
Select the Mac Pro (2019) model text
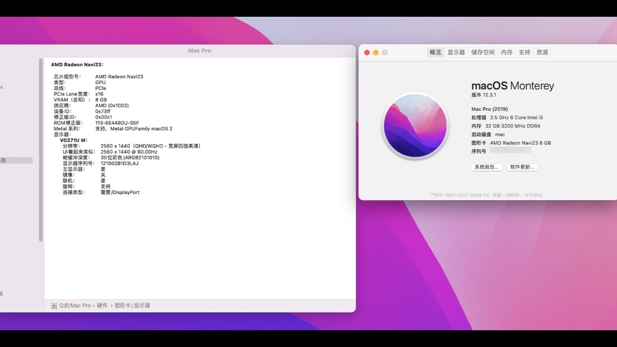pos(490,109)
